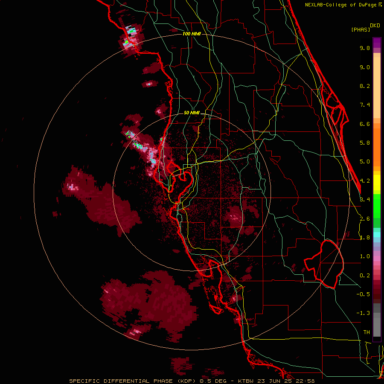Click the 100 NMI range ring label
The image size is (384, 384).
tap(192, 34)
